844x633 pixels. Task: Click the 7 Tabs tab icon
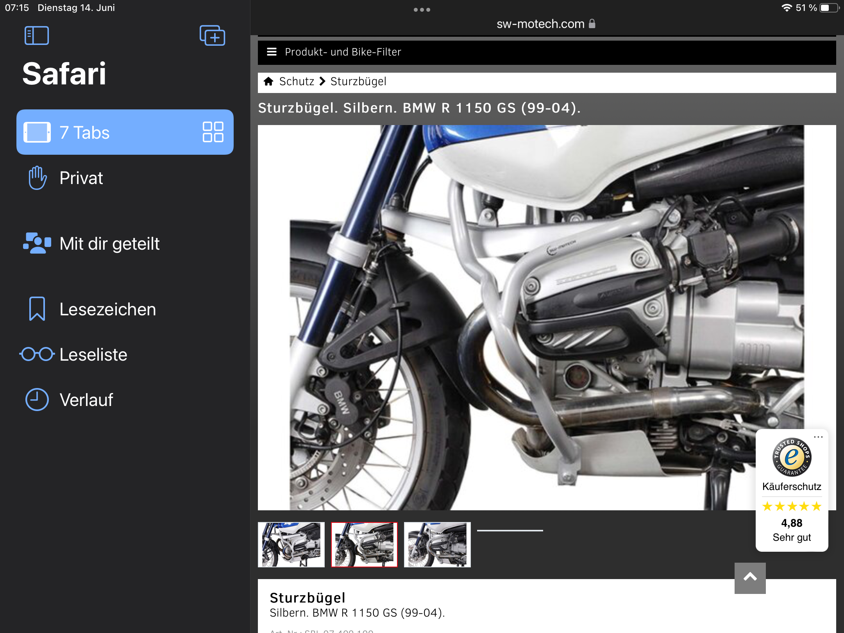37,132
